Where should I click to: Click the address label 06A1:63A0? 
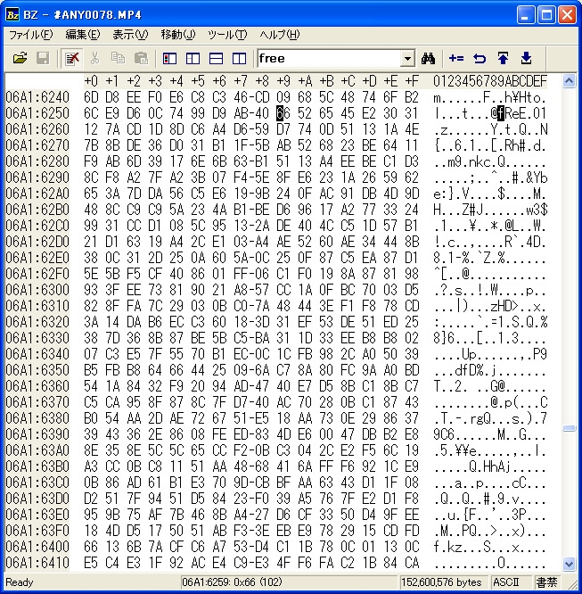pos(37,450)
